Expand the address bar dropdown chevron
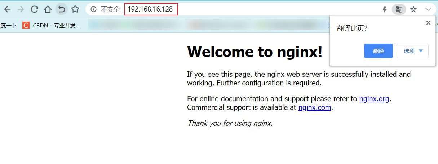438x164 pixels. [x=428, y=10]
